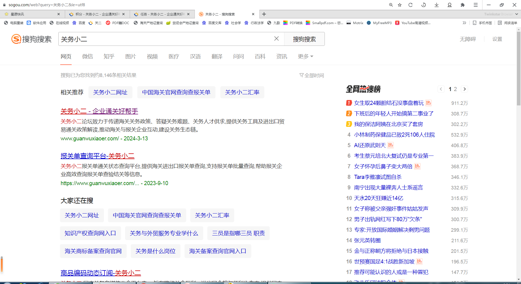Open hot topic 女生取24颗胆结石没事盘着玩

389,103
